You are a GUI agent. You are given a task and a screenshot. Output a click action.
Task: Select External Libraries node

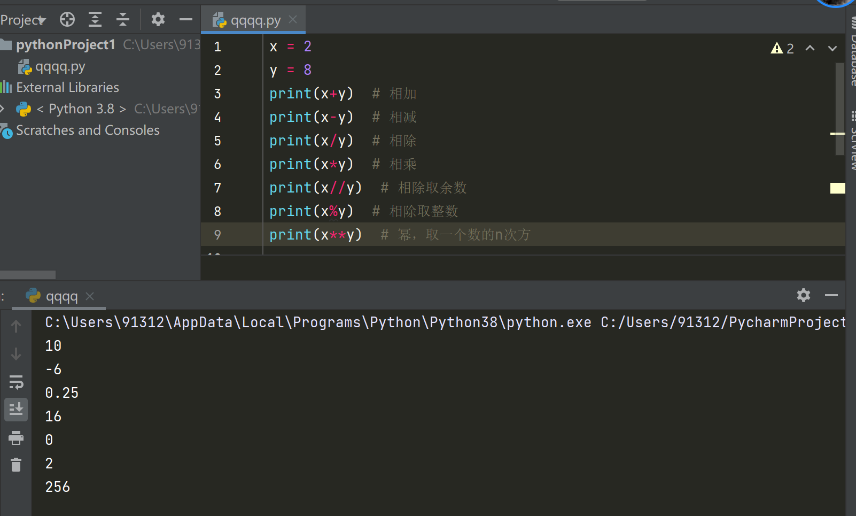click(67, 87)
